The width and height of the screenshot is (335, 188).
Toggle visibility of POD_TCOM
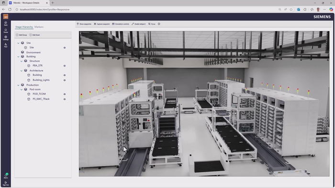coord(65,94)
